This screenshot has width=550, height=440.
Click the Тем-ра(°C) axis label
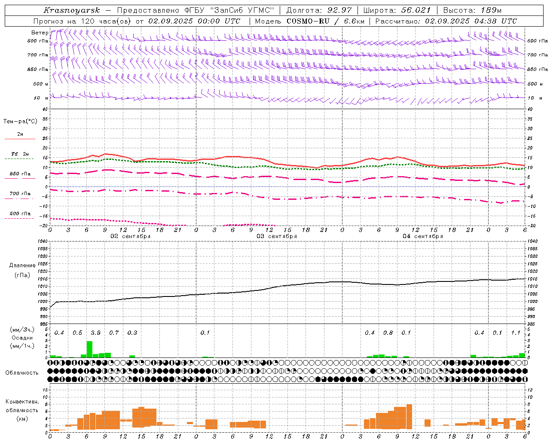coord(20,122)
